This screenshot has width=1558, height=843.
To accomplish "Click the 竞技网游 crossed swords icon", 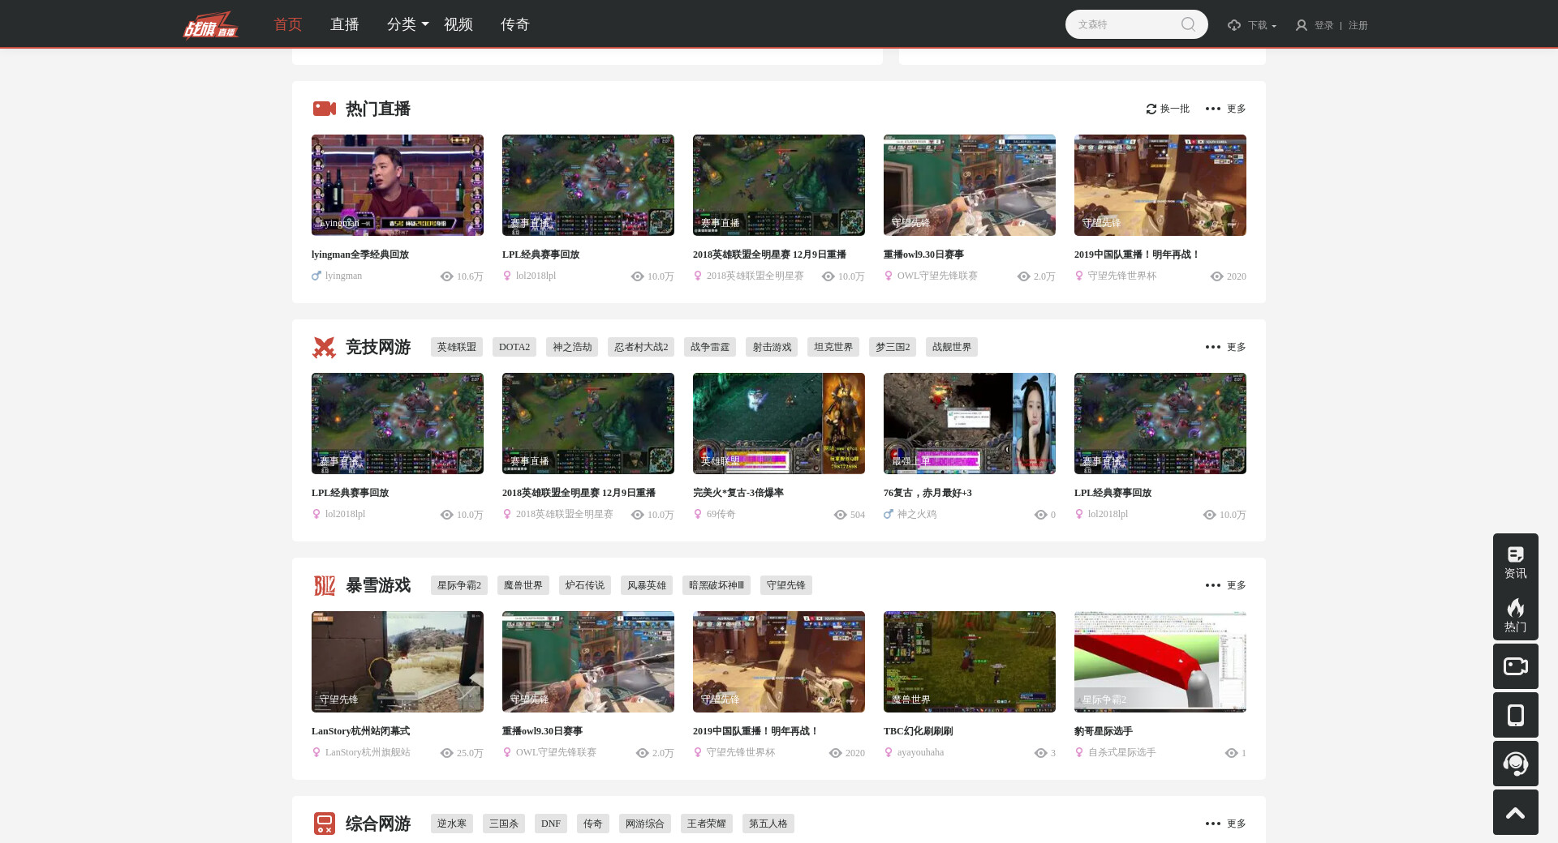I will click(x=324, y=347).
